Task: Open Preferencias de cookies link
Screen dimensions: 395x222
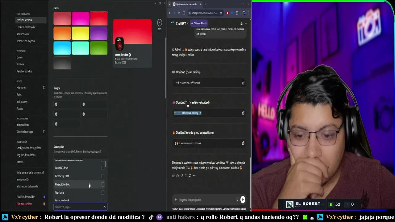Action: (x=238, y=209)
